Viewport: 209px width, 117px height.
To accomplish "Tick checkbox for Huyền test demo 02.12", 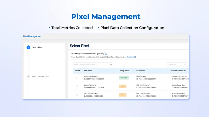I will tap(77, 78).
